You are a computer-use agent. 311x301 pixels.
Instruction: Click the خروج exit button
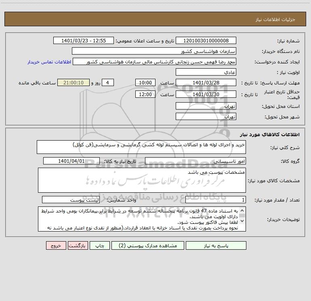[56, 246]
